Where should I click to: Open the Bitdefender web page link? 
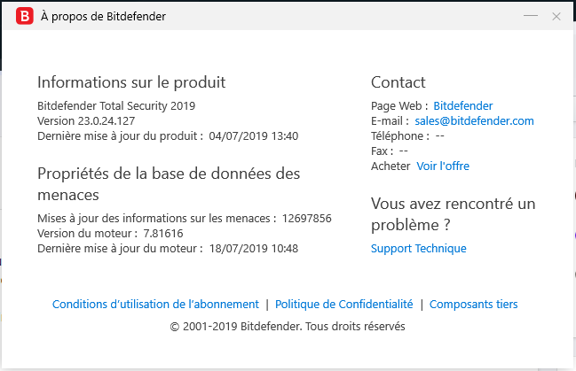pos(462,106)
